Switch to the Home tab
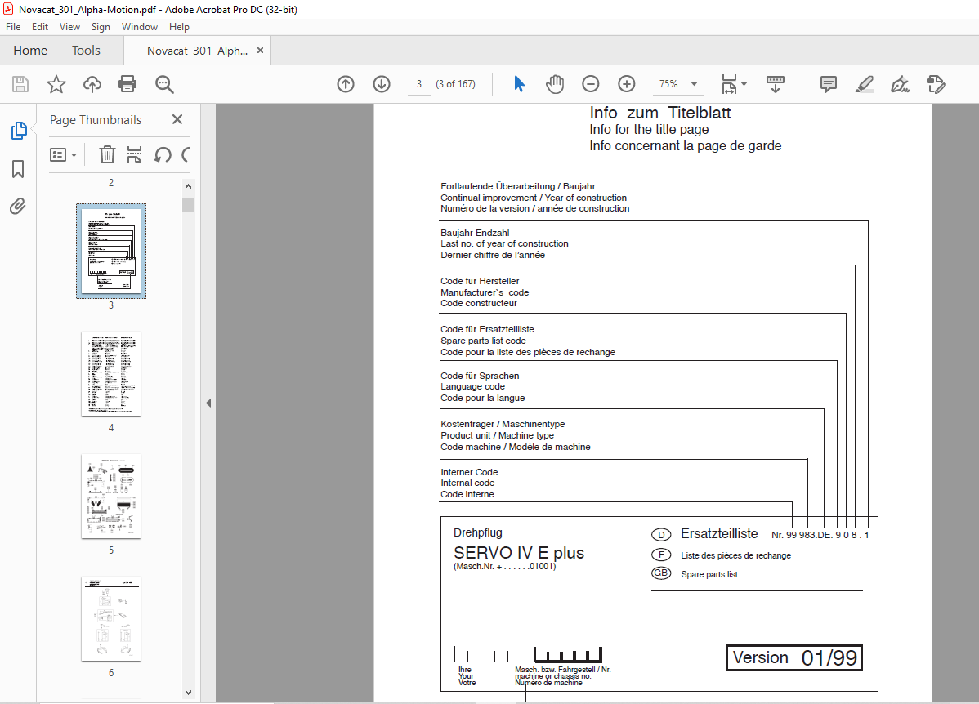This screenshot has width=979, height=704. 30,51
